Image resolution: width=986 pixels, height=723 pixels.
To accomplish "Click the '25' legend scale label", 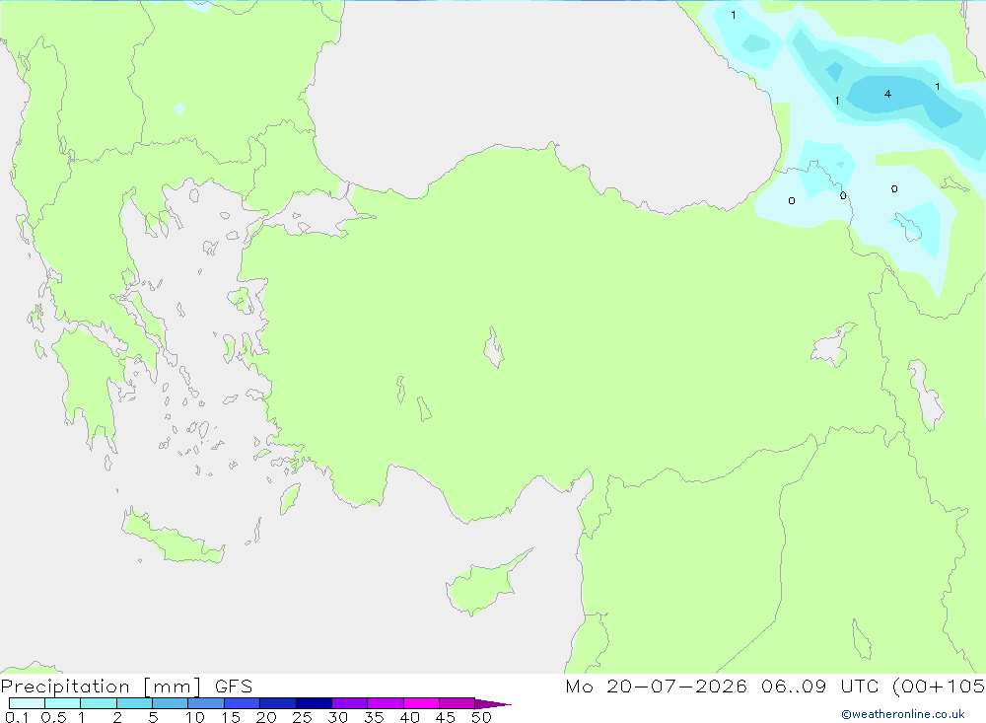I will pos(302,717).
